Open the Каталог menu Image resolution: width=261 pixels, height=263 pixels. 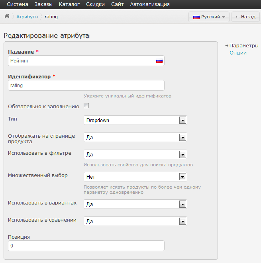(x=69, y=4)
